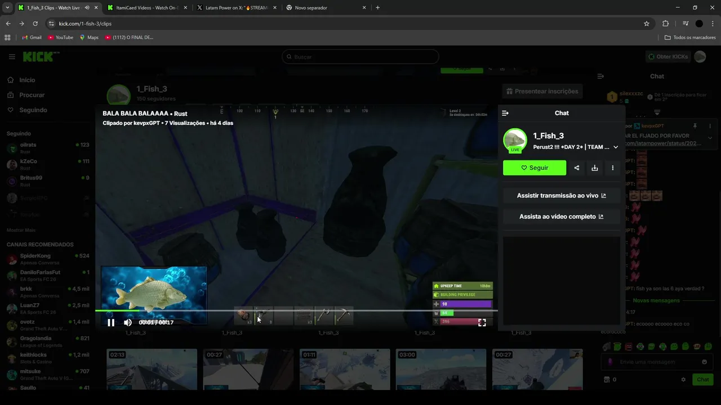Image resolution: width=721 pixels, height=405 pixels.
Task: Open Assista ao vídeo completo link
Action: coord(562,217)
